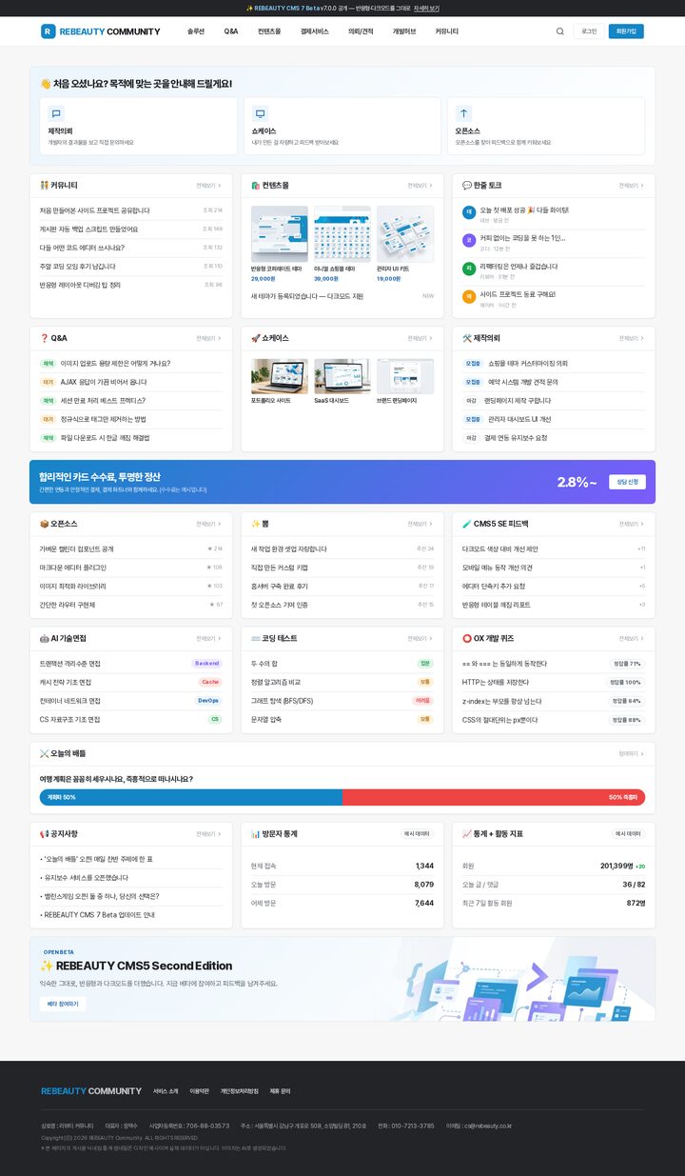This screenshot has width=685, height=1176.
Task: Click the REBEAUTY COMMUNITY logo in the header
Action: click(x=100, y=31)
